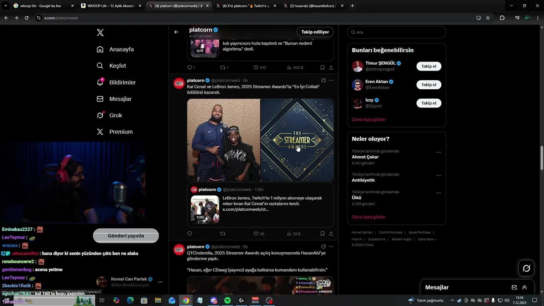Open more options for Ülkü trend
The image size is (544, 306).
coord(439,193)
